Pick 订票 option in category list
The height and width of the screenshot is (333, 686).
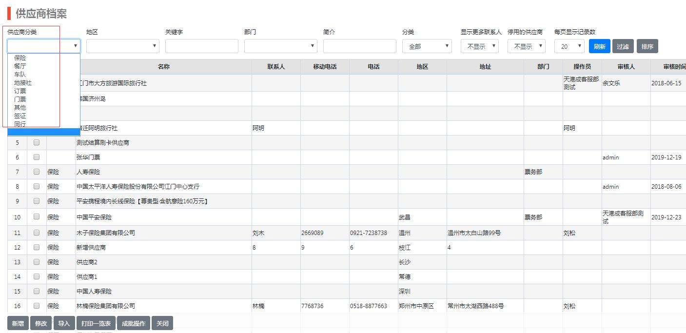[20, 91]
